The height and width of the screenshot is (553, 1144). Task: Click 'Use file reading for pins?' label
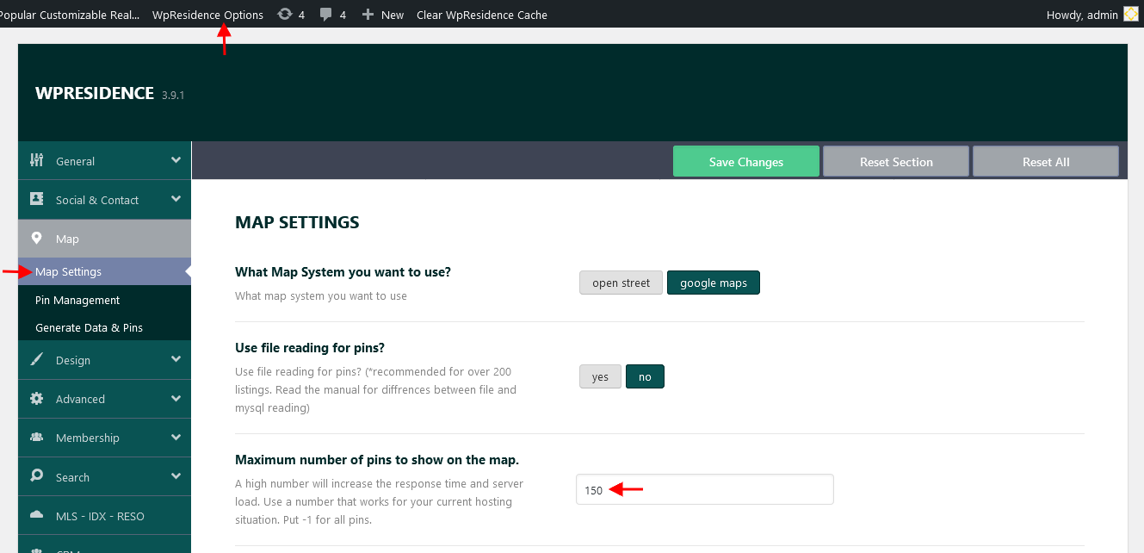[x=309, y=347]
